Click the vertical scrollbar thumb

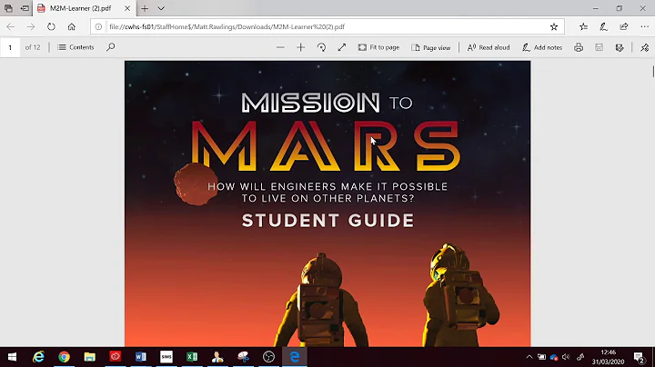[653, 72]
